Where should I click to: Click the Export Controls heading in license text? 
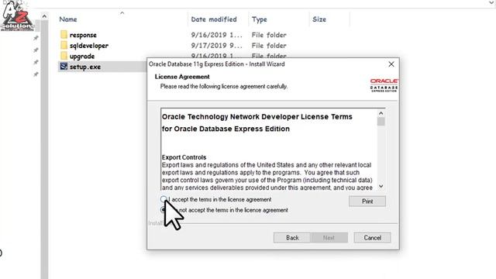(184, 157)
